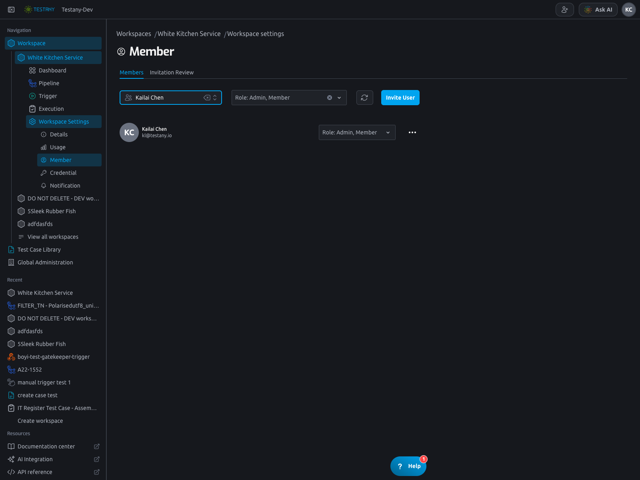Go to Workspaces breadcrumb
This screenshot has height=480, width=640.
pos(134,34)
